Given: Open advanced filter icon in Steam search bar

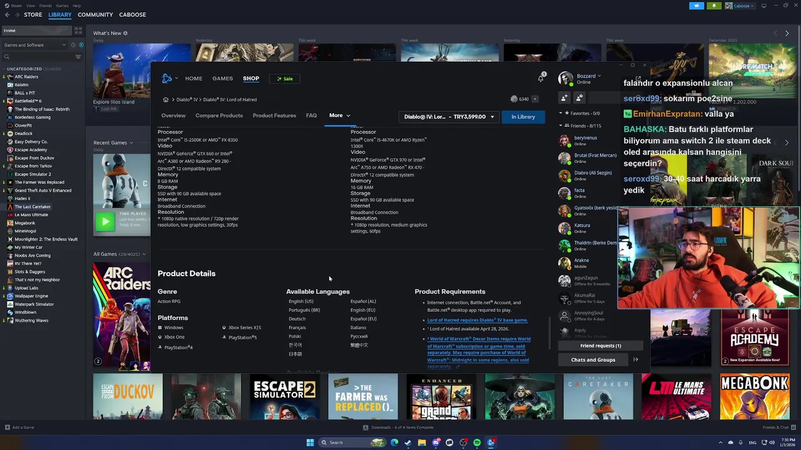Looking at the screenshot, I should (78, 57).
